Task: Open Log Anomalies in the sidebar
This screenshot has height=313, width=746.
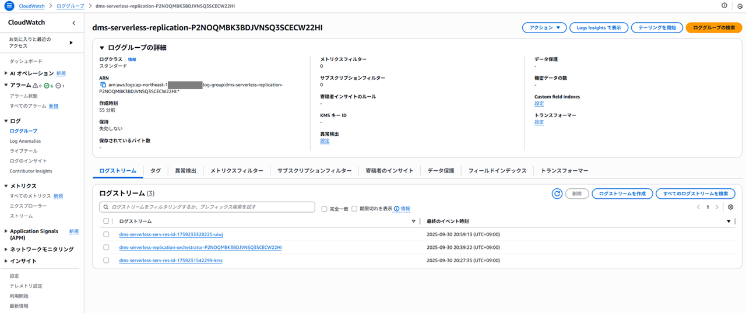Action: (x=25, y=141)
